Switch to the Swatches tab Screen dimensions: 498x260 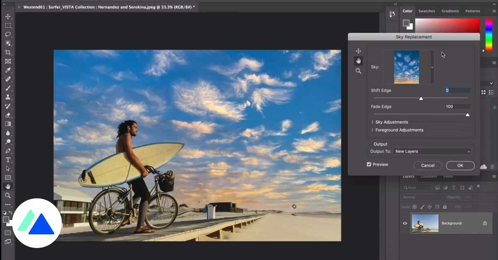[427, 11]
